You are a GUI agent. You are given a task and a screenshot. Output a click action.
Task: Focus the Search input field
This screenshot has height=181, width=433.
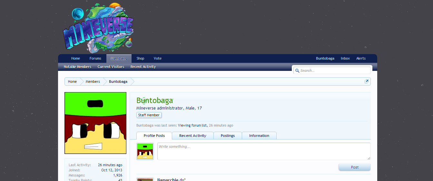click(x=332, y=71)
